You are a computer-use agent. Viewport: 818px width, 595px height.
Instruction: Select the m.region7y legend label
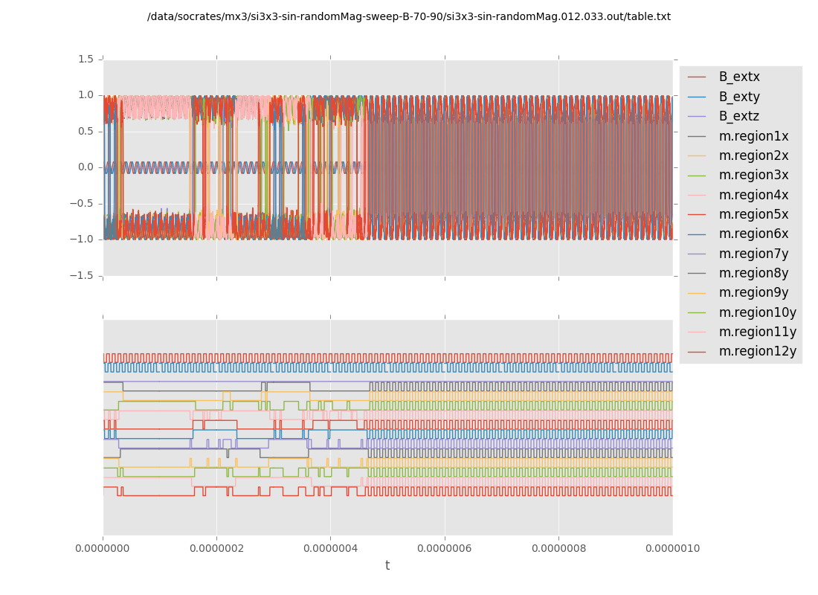(753, 254)
